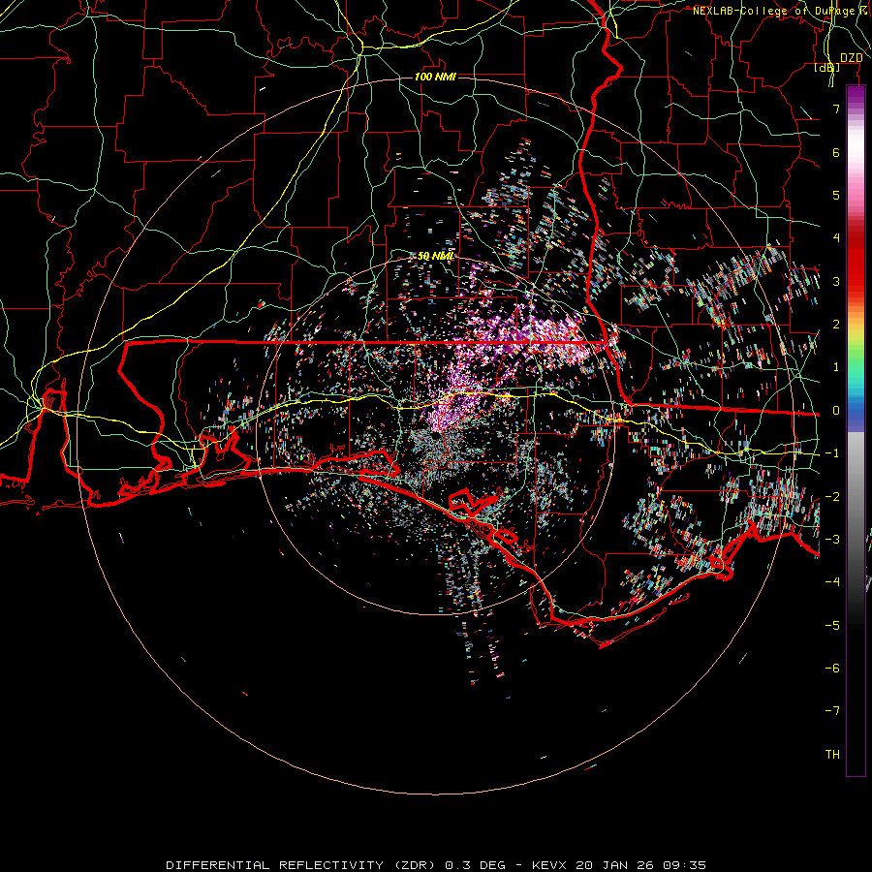Click the [dB] unit label

pyautogui.click(x=827, y=67)
